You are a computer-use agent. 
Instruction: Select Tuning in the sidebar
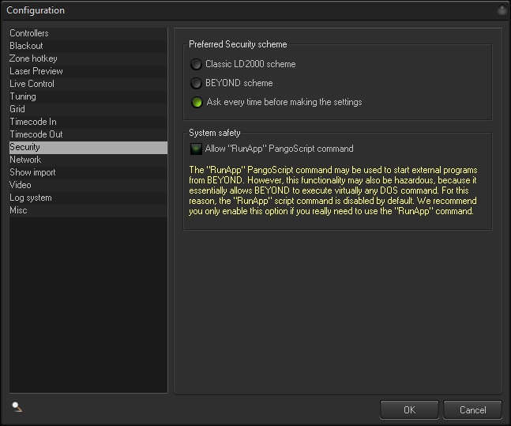coord(88,96)
